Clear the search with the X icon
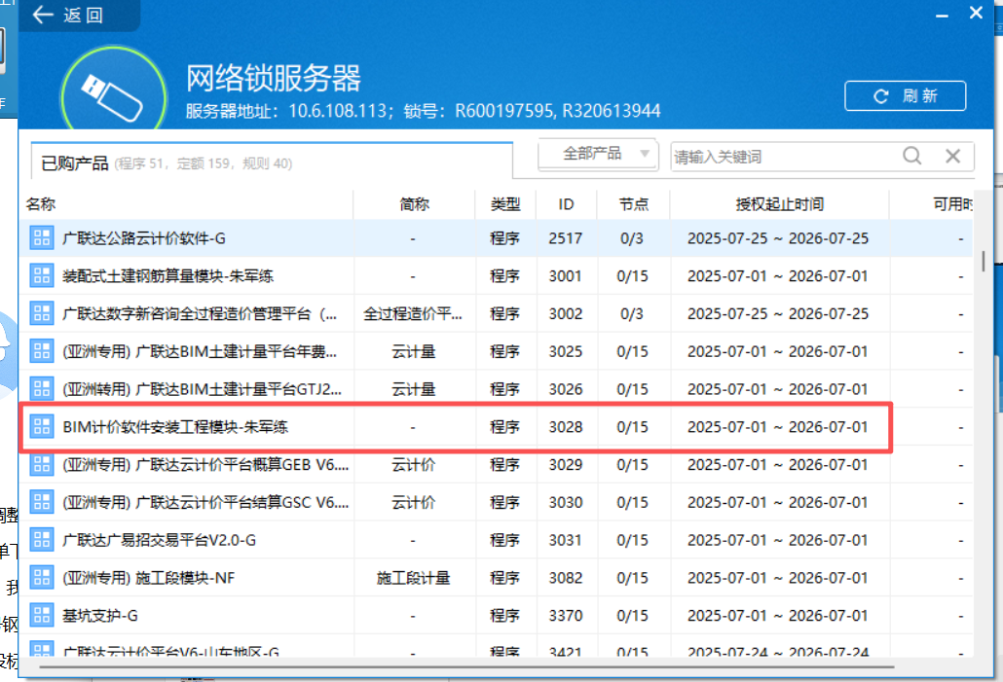1003x682 pixels. pyautogui.click(x=952, y=156)
